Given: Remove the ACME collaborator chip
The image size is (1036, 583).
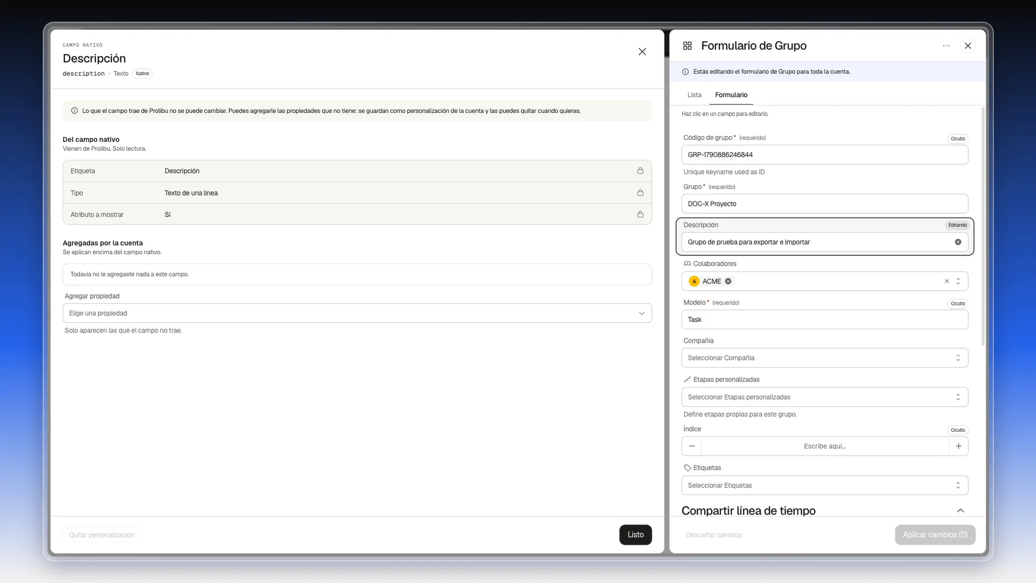Looking at the screenshot, I should coord(728,281).
